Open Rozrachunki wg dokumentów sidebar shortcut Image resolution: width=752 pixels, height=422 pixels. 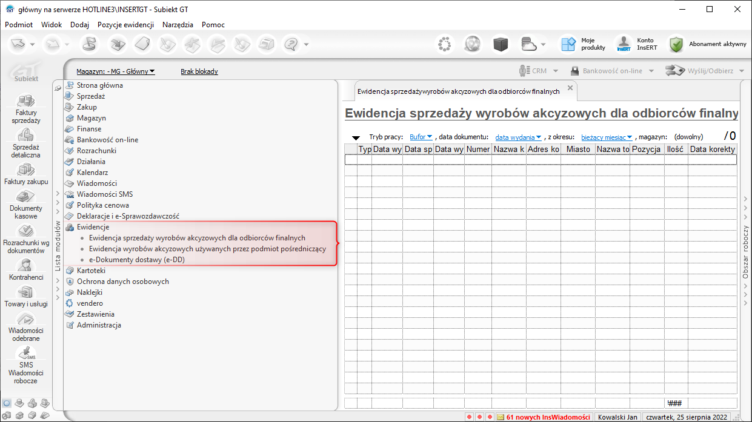pyautogui.click(x=26, y=239)
